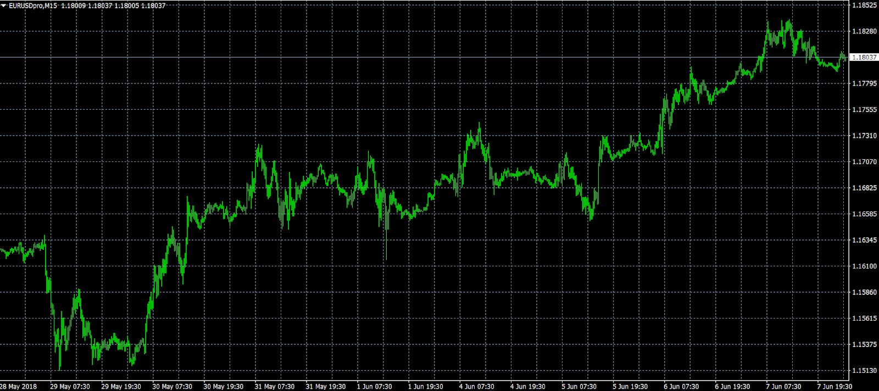
Task: Click the 1.15860 price scale label
Action: [x=864, y=292]
